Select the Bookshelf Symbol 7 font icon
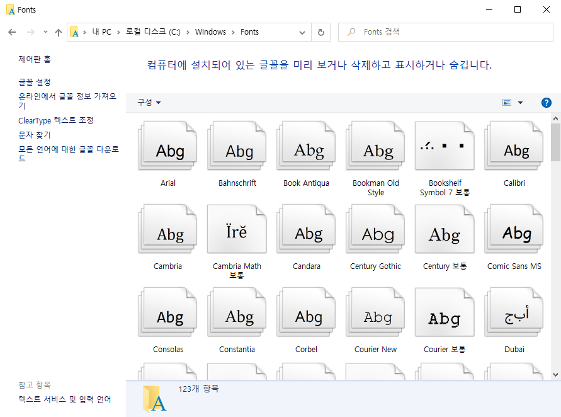561x417 pixels. 445,146
